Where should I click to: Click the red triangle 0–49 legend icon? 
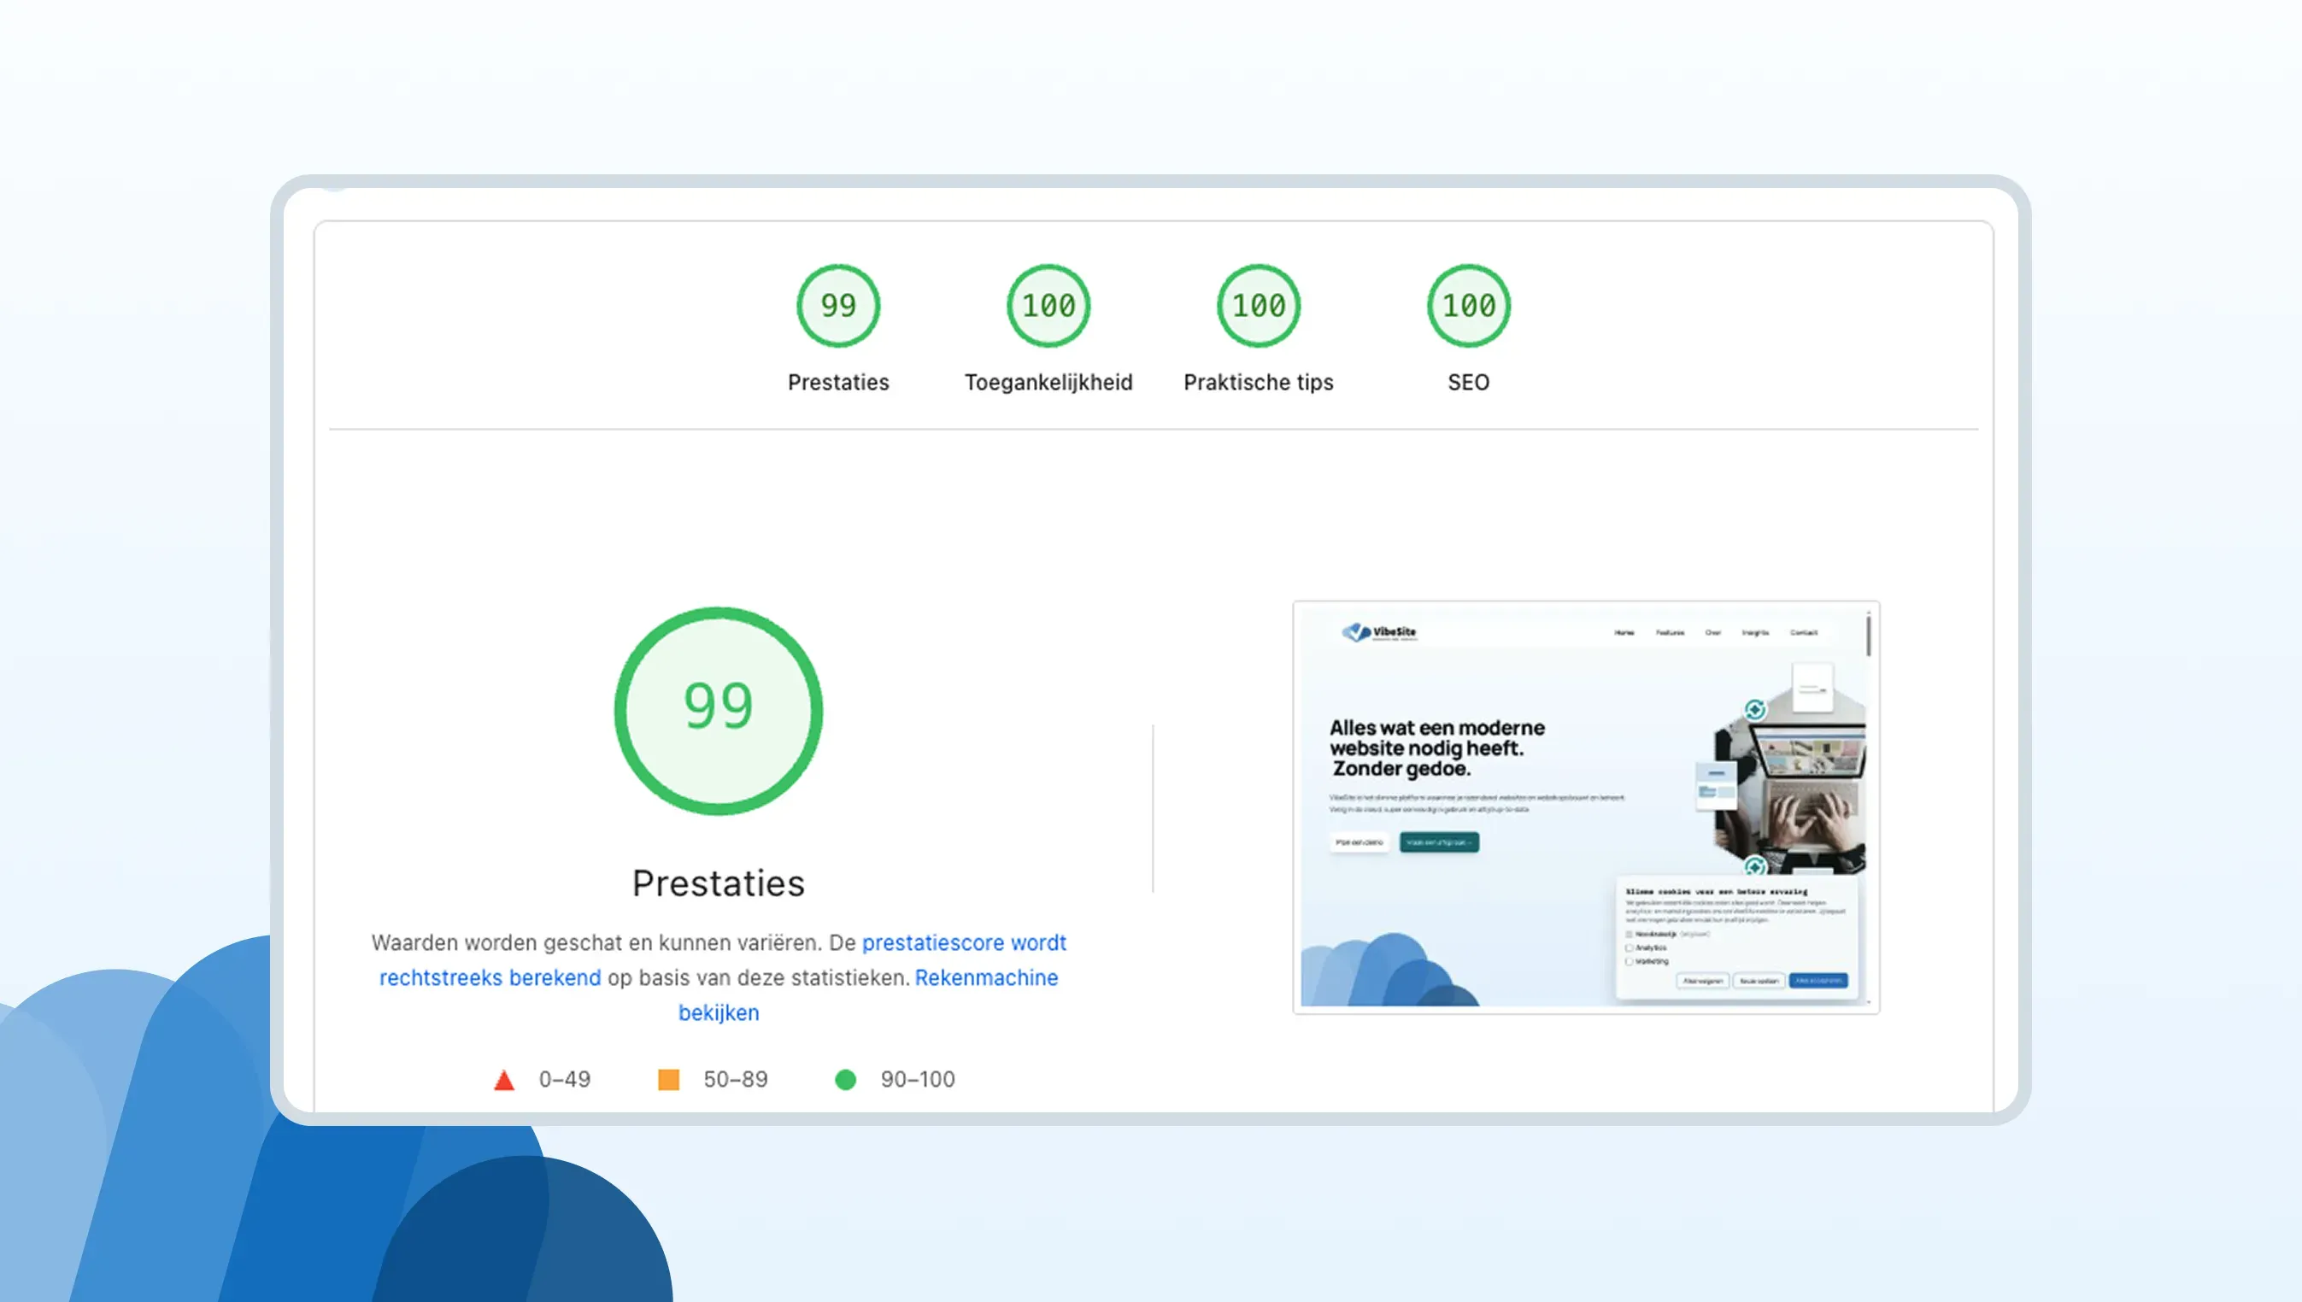pyautogui.click(x=504, y=1080)
